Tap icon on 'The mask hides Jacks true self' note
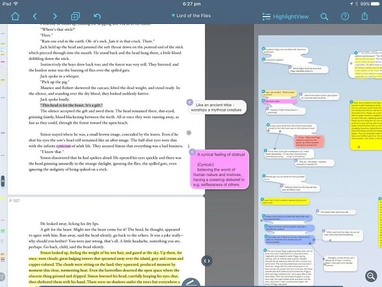The width and height of the screenshot is (382, 287). pyautogui.click(x=318, y=211)
